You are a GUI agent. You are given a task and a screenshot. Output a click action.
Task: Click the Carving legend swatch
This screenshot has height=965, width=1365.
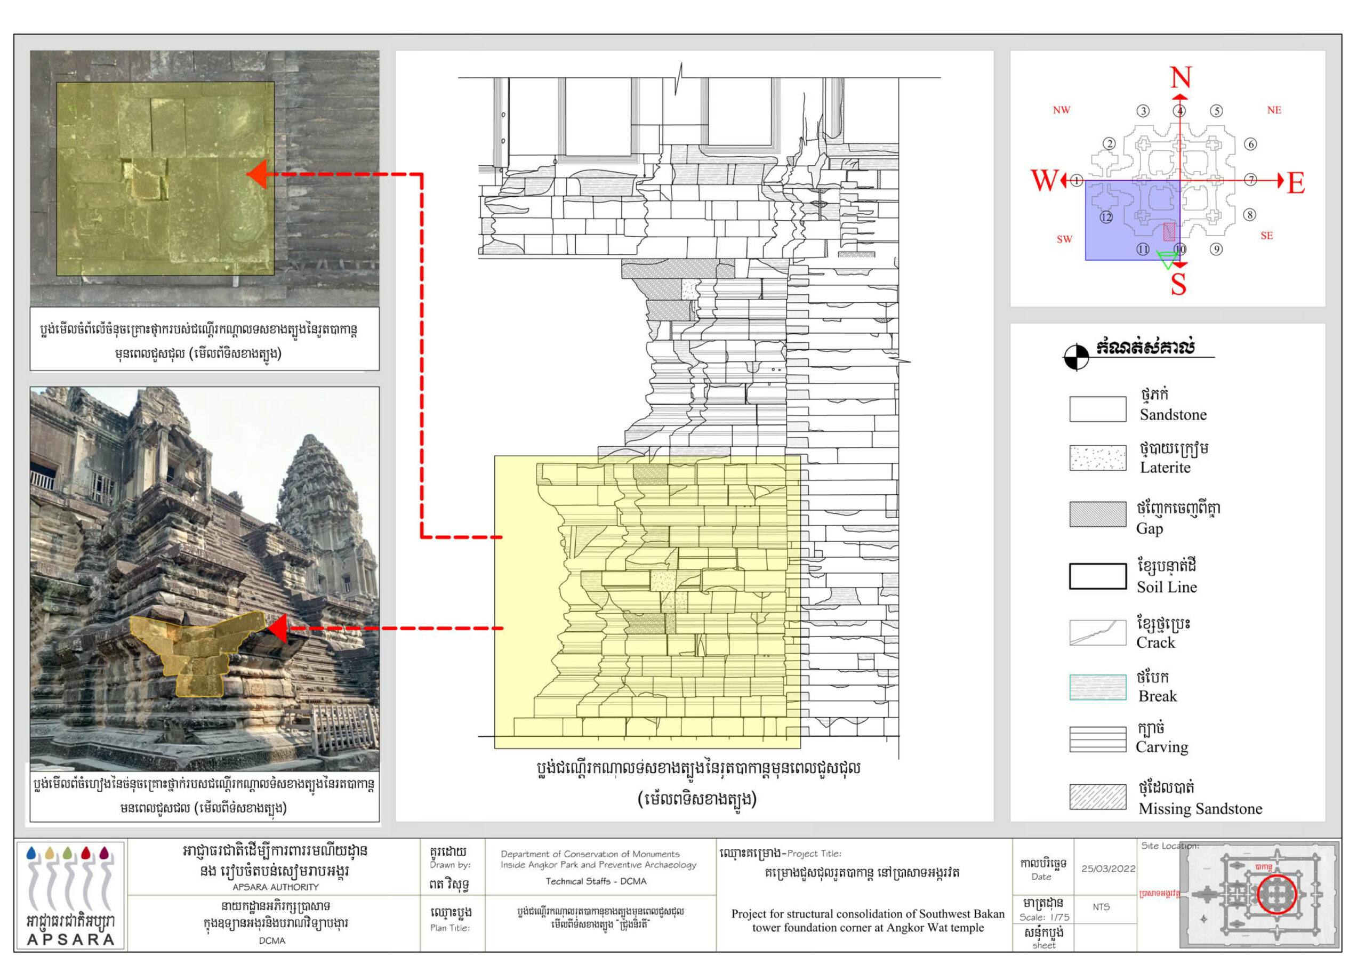coord(1097,739)
